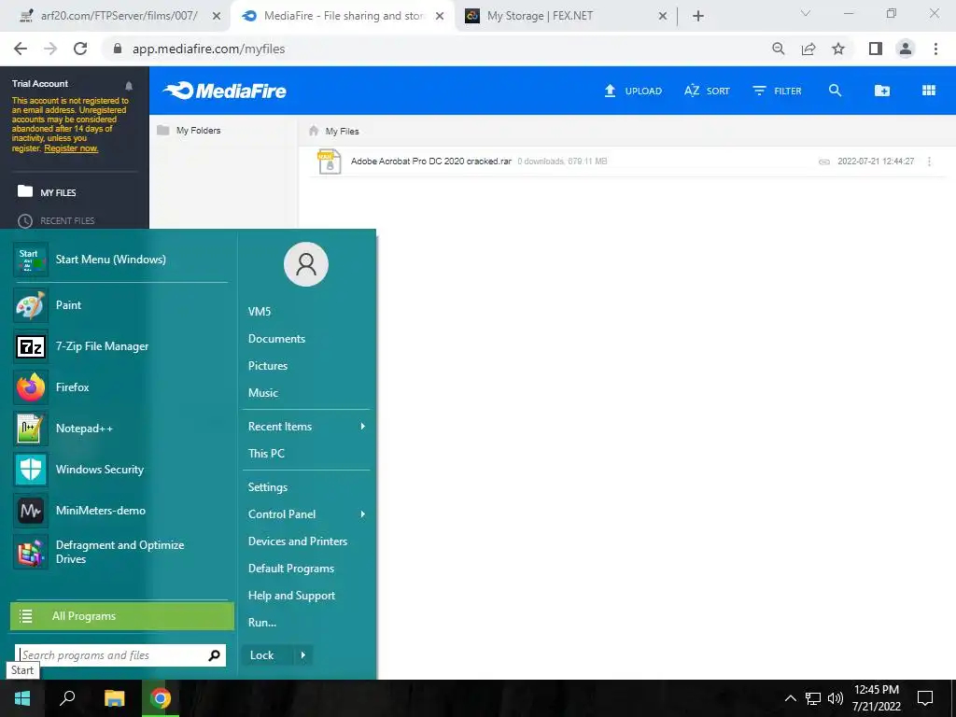The width and height of the screenshot is (956, 717).
Task: Launch MiniMeters-demo from start menu
Action: pyautogui.click(x=120, y=511)
